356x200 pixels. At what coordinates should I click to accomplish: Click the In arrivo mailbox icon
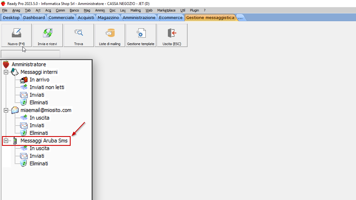24,80
